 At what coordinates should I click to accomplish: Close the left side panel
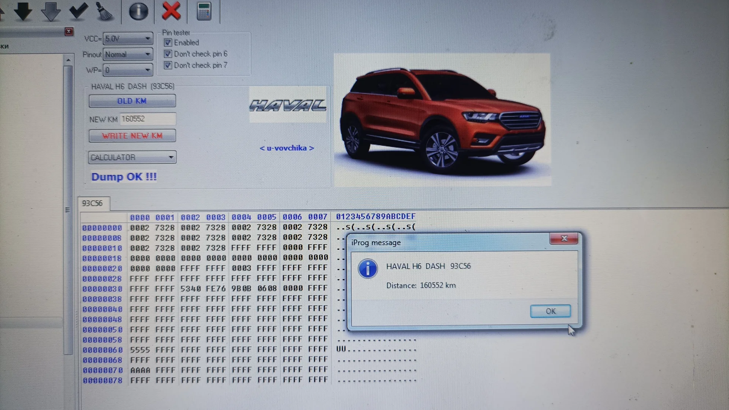pyautogui.click(x=69, y=32)
